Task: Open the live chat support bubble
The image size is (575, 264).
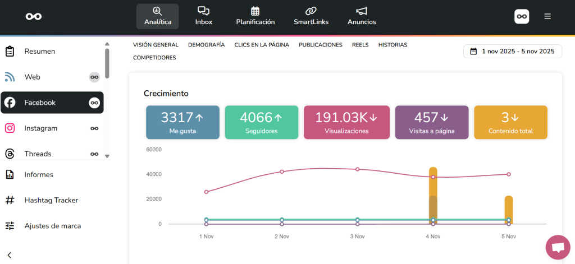Action: (x=558, y=248)
